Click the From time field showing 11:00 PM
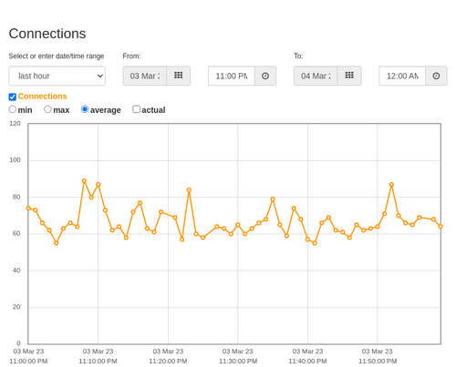456x367 pixels. point(232,76)
